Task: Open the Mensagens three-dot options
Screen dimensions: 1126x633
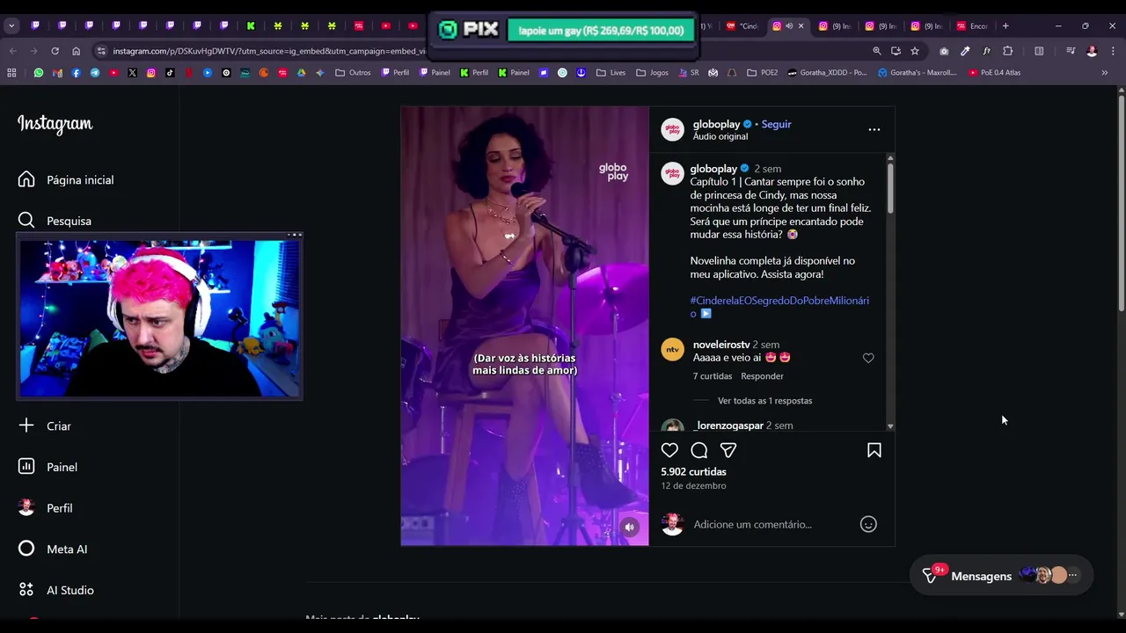Action: click(x=1072, y=575)
